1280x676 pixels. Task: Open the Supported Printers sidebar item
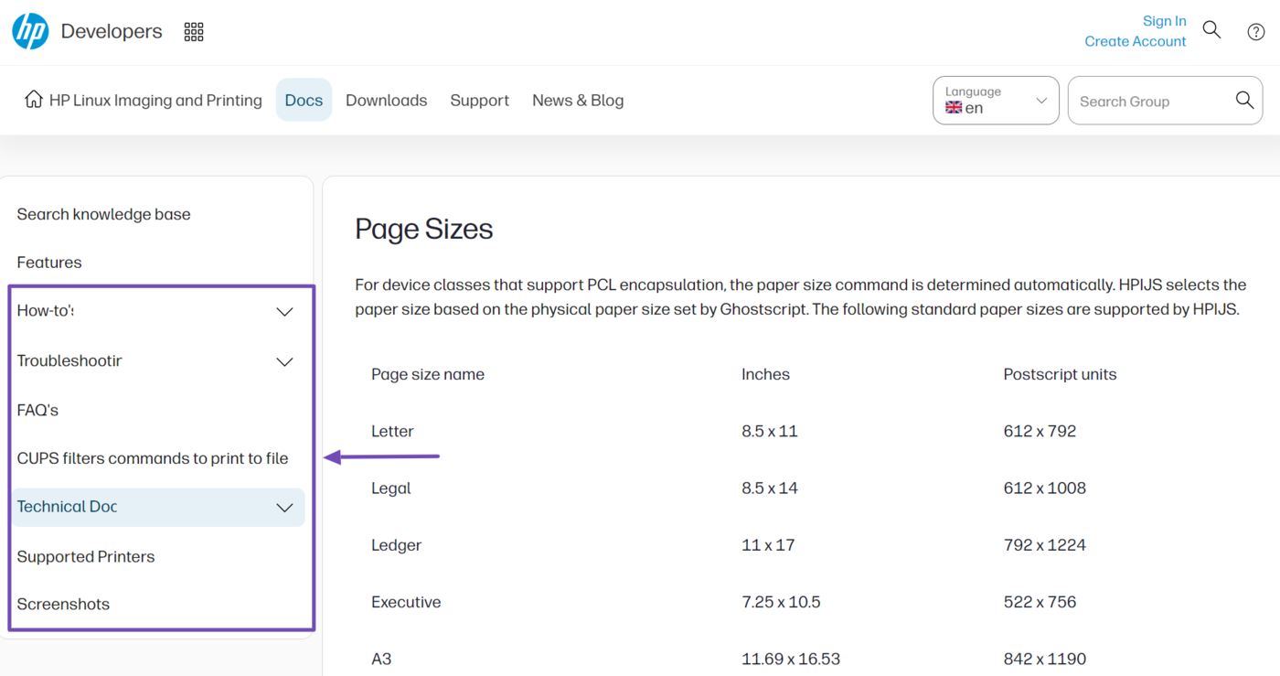tap(86, 556)
